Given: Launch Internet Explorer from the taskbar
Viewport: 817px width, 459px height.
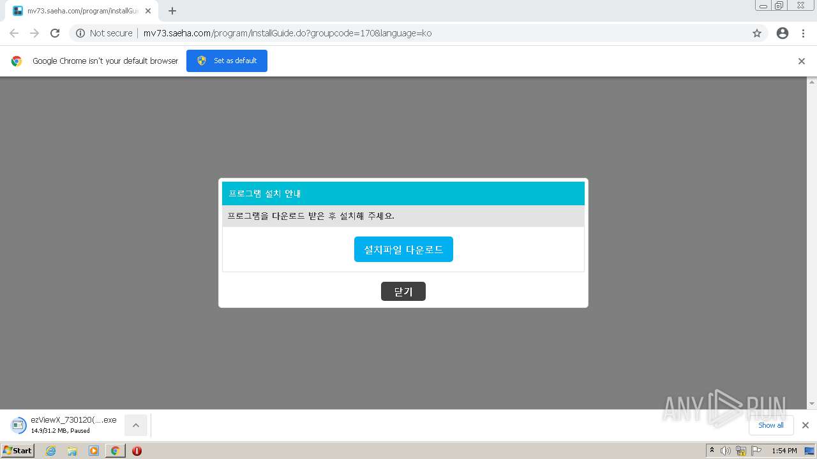Looking at the screenshot, I should coord(51,451).
